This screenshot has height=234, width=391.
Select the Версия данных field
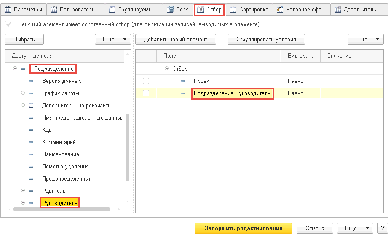[62, 81]
